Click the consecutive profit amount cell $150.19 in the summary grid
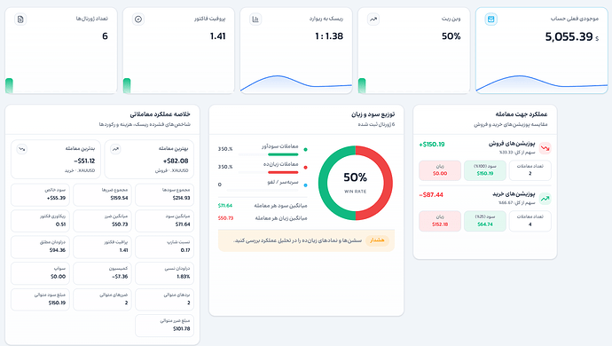 point(40,300)
